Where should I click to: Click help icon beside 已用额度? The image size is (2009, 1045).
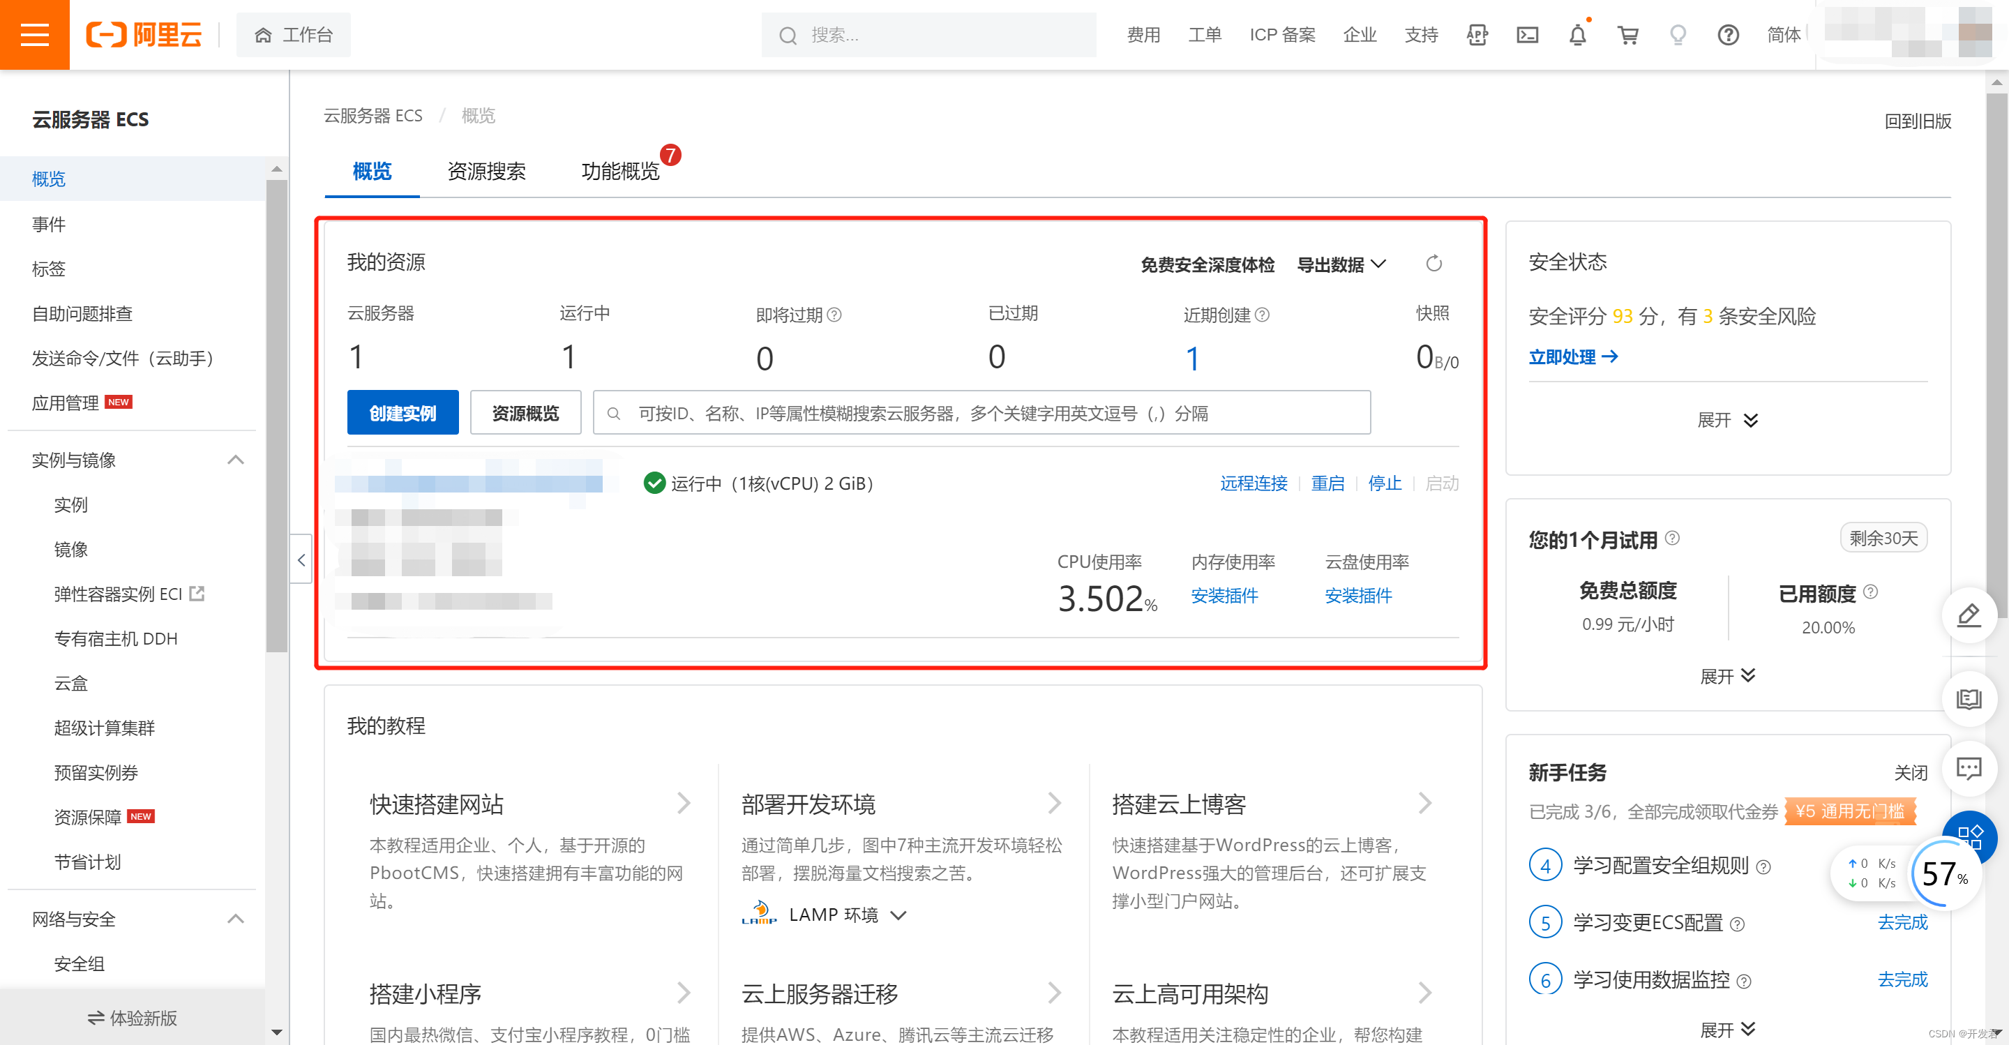(x=1870, y=592)
